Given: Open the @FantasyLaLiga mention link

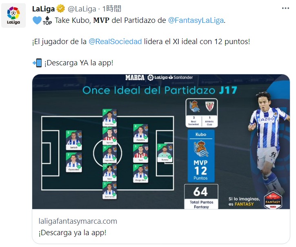Looking at the screenshot, I should [x=196, y=20].
